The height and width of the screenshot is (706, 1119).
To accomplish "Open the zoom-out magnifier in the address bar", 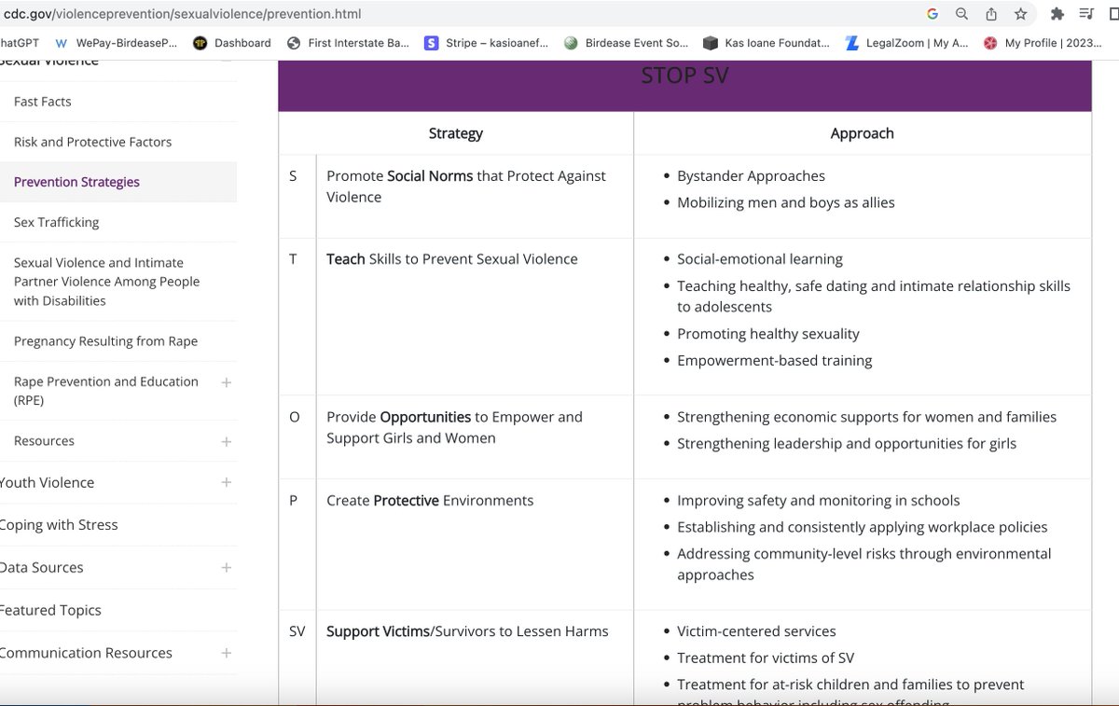I will click(x=961, y=14).
